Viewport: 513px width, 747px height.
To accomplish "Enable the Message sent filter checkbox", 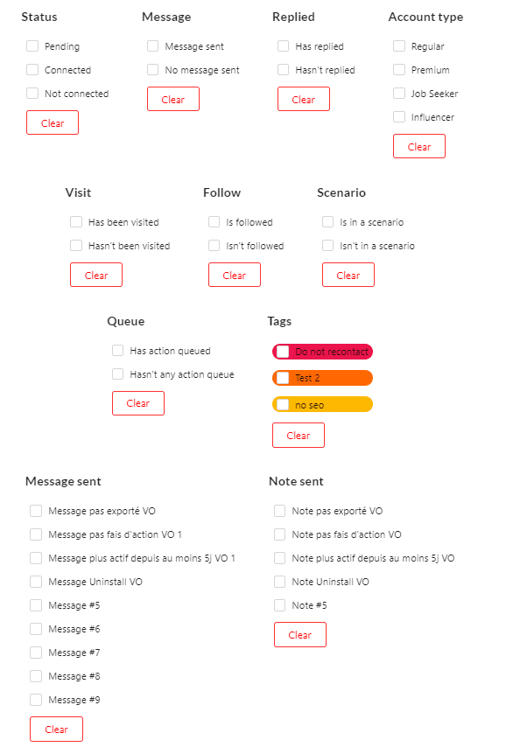I will [152, 46].
